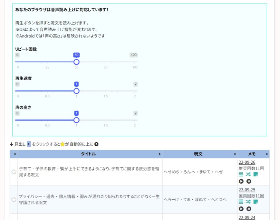Open the sticky note icon for 22-09-25
Viewport: 280px width, 220px height.
pos(256,202)
